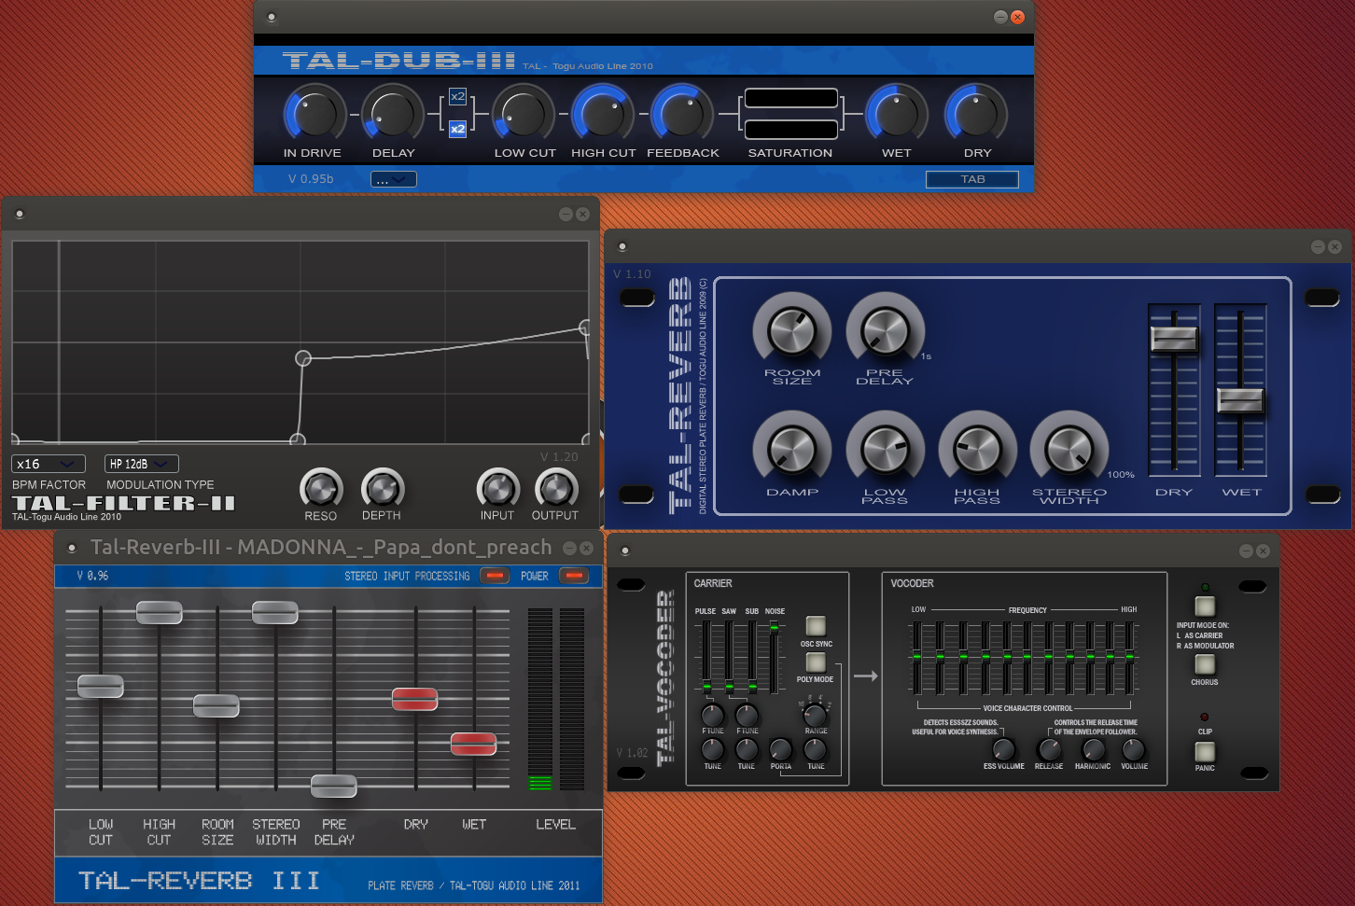Enable CHORUS in TAL-Vocoder
This screenshot has height=906, width=1355.
[x=1204, y=664]
